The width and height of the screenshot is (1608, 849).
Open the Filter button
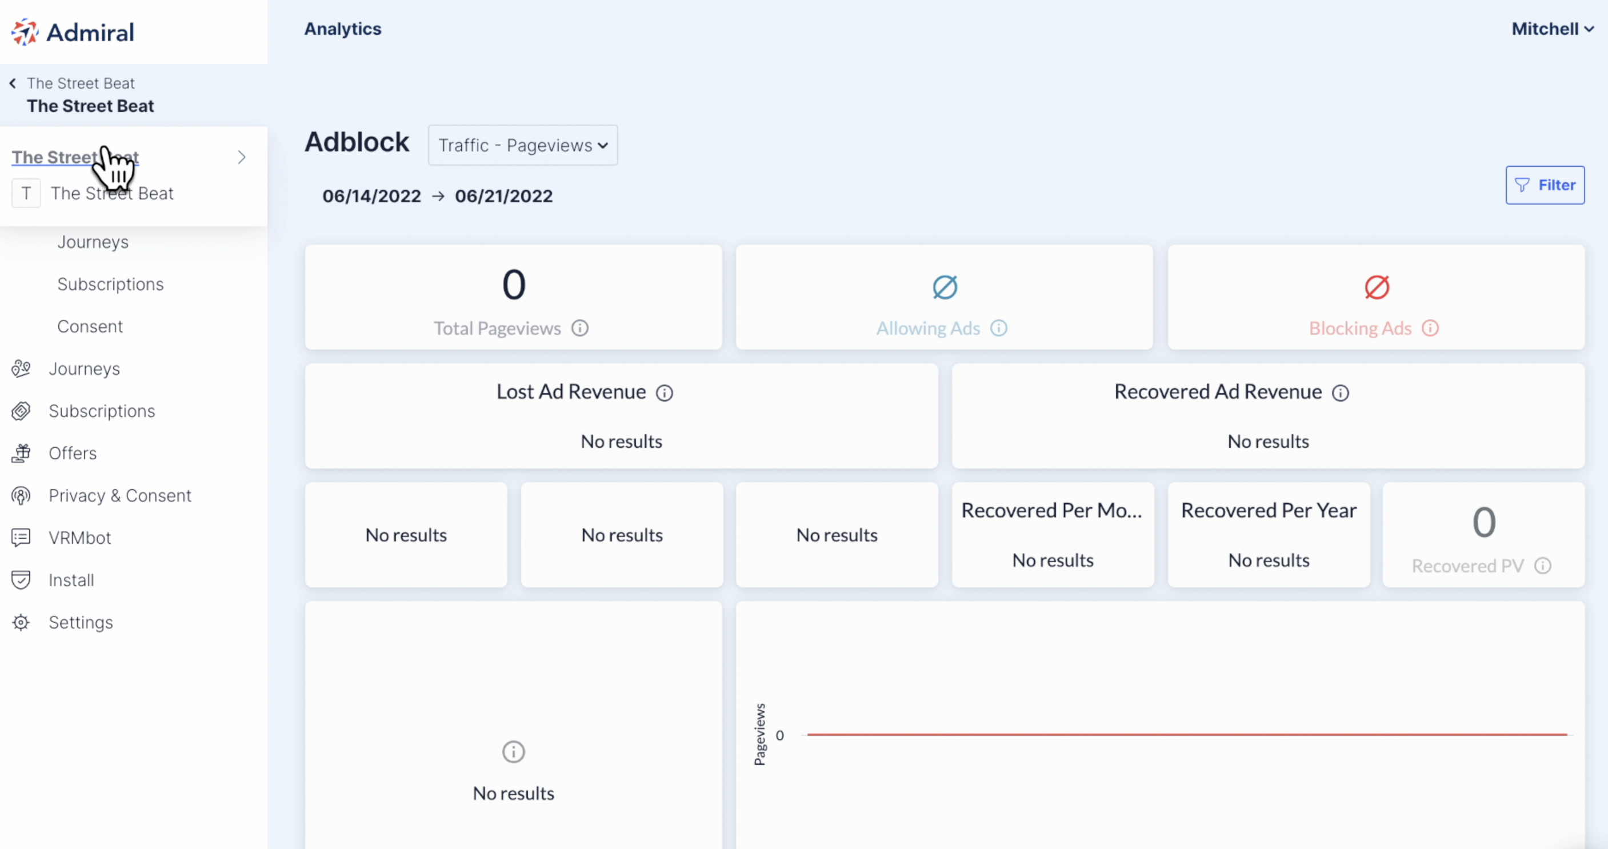coord(1545,185)
